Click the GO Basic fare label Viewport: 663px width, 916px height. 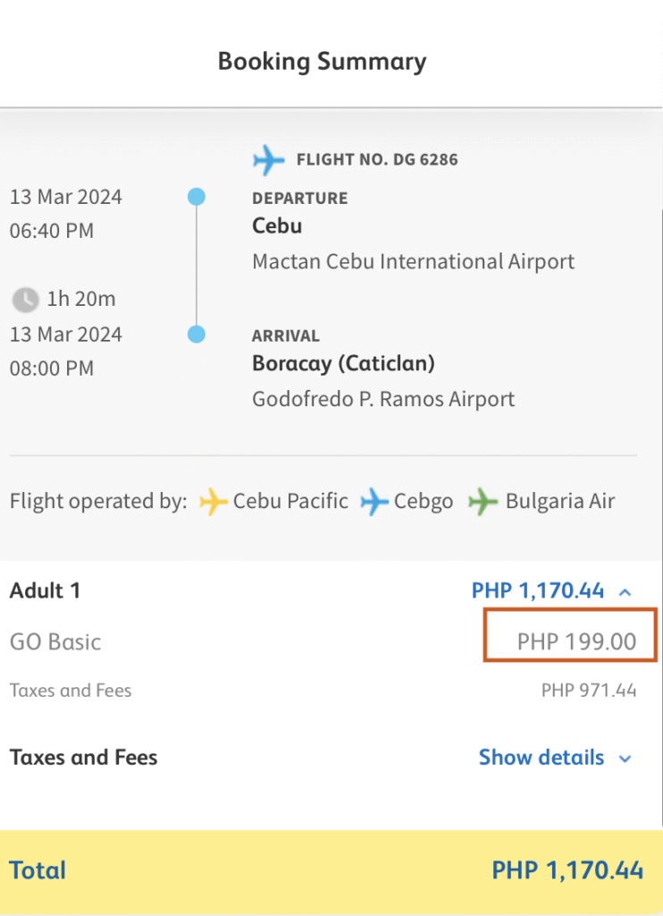pyautogui.click(x=55, y=642)
